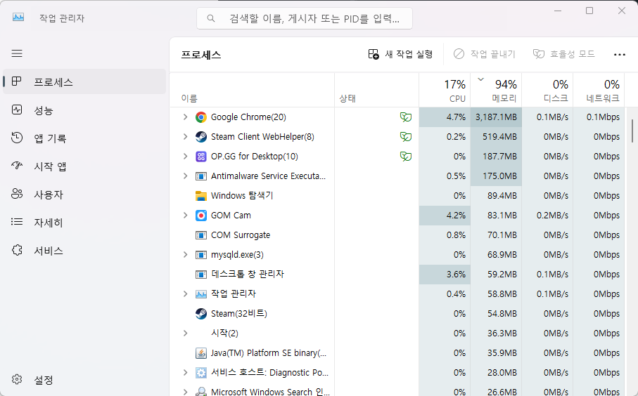The width and height of the screenshot is (638, 396).
Task: Click GOM Cam disk value 0.2MB/s
Action: (x=547, y=216)
